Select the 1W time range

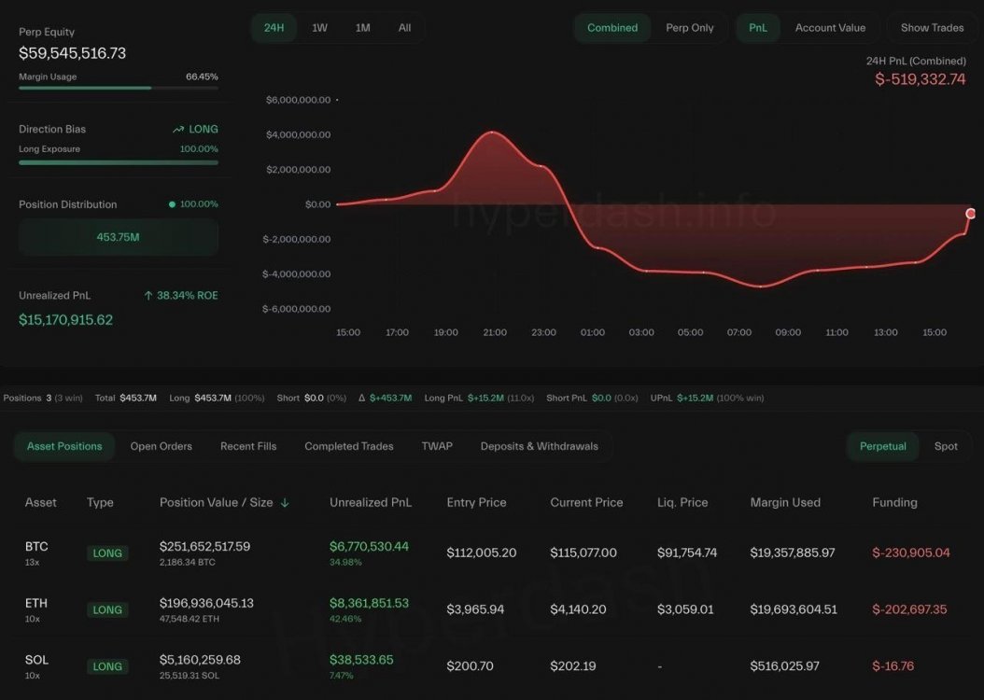click(x=319, y=28)
